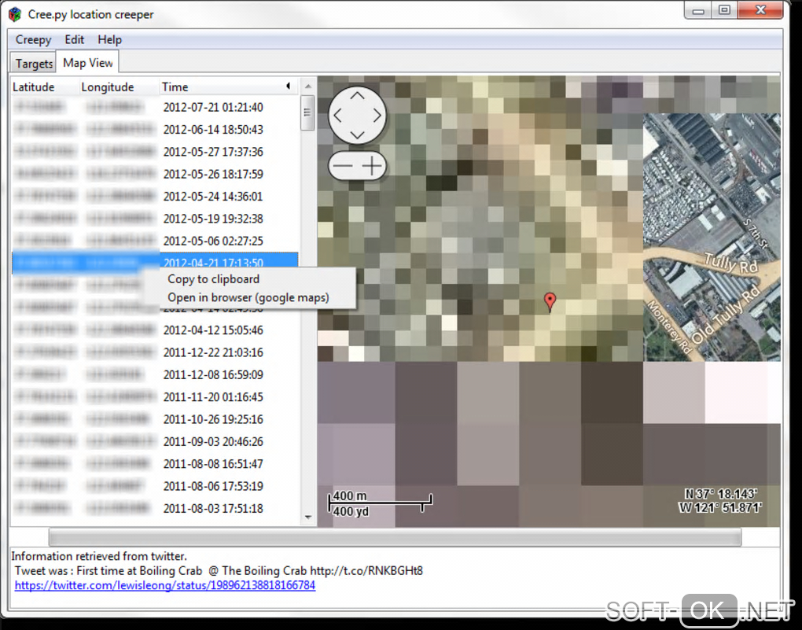Select row 2011-11-20 01:16:45

coord(154,396)
